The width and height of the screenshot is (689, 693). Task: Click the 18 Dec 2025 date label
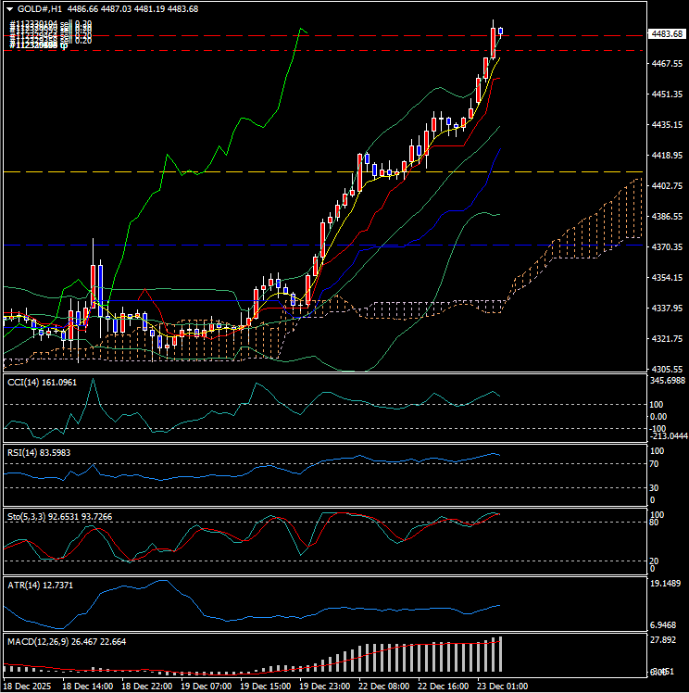(28, 686)
